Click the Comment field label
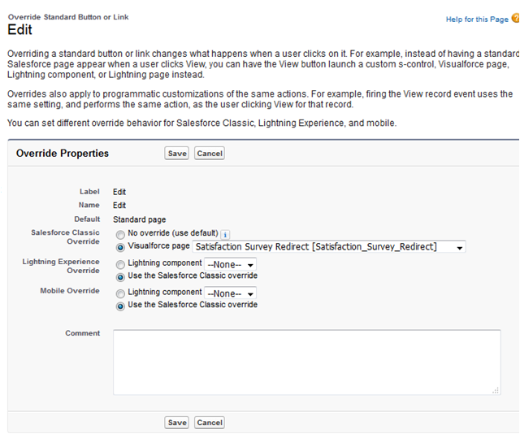 (82, 333)
